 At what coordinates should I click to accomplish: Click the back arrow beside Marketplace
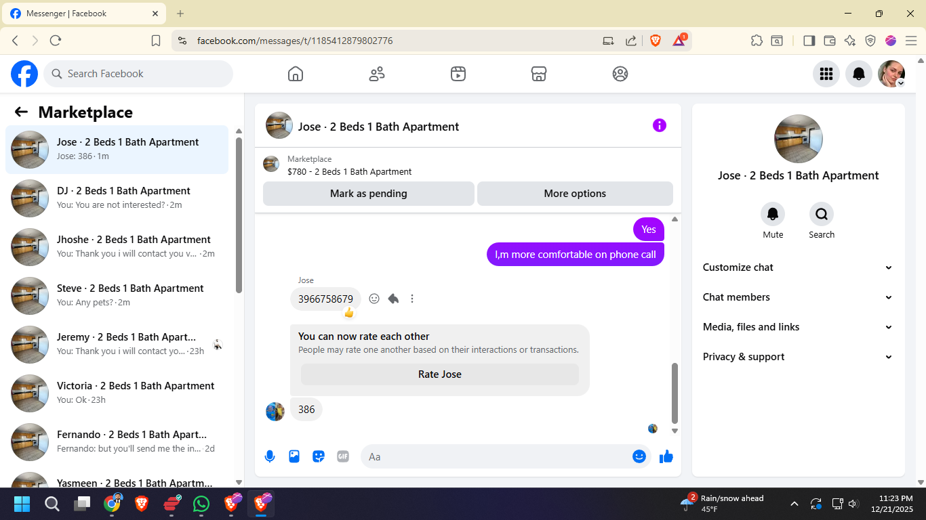pyautogui.click(x=22, y=112)
